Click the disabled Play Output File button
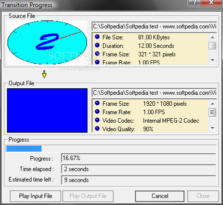Viewport: 223px width, 205px height. (x=88, y=196)
